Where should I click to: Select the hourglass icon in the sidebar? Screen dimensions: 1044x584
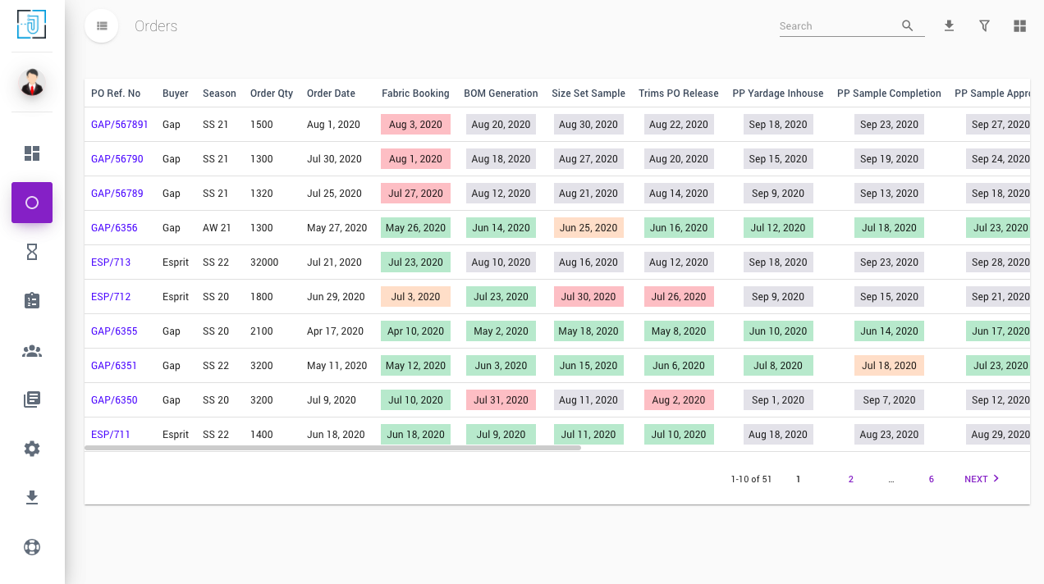pyautogui.click(x=32, y=252)
